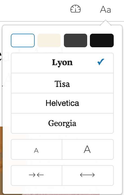This screenshot has height=195, width=124.
Task: Choose Tisa as the reading font
Action: click(62, 83)
